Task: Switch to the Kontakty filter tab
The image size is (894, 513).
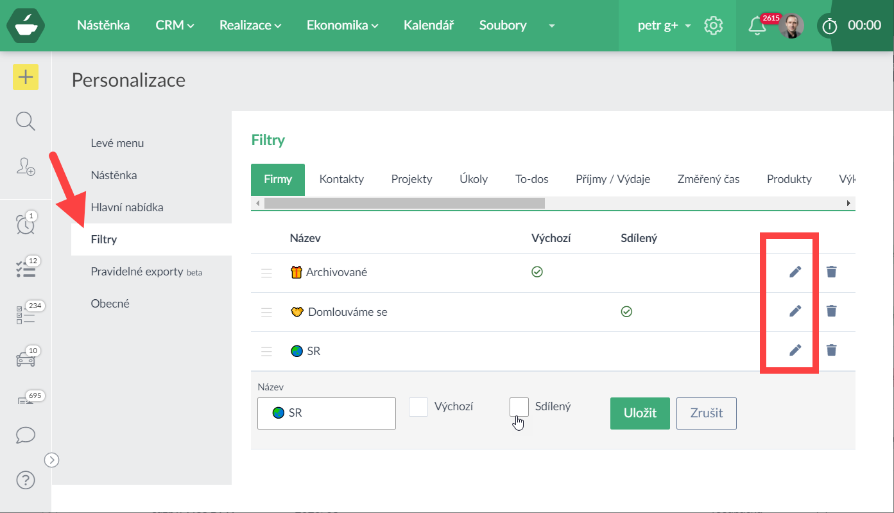Action: [x=341, y=179]
